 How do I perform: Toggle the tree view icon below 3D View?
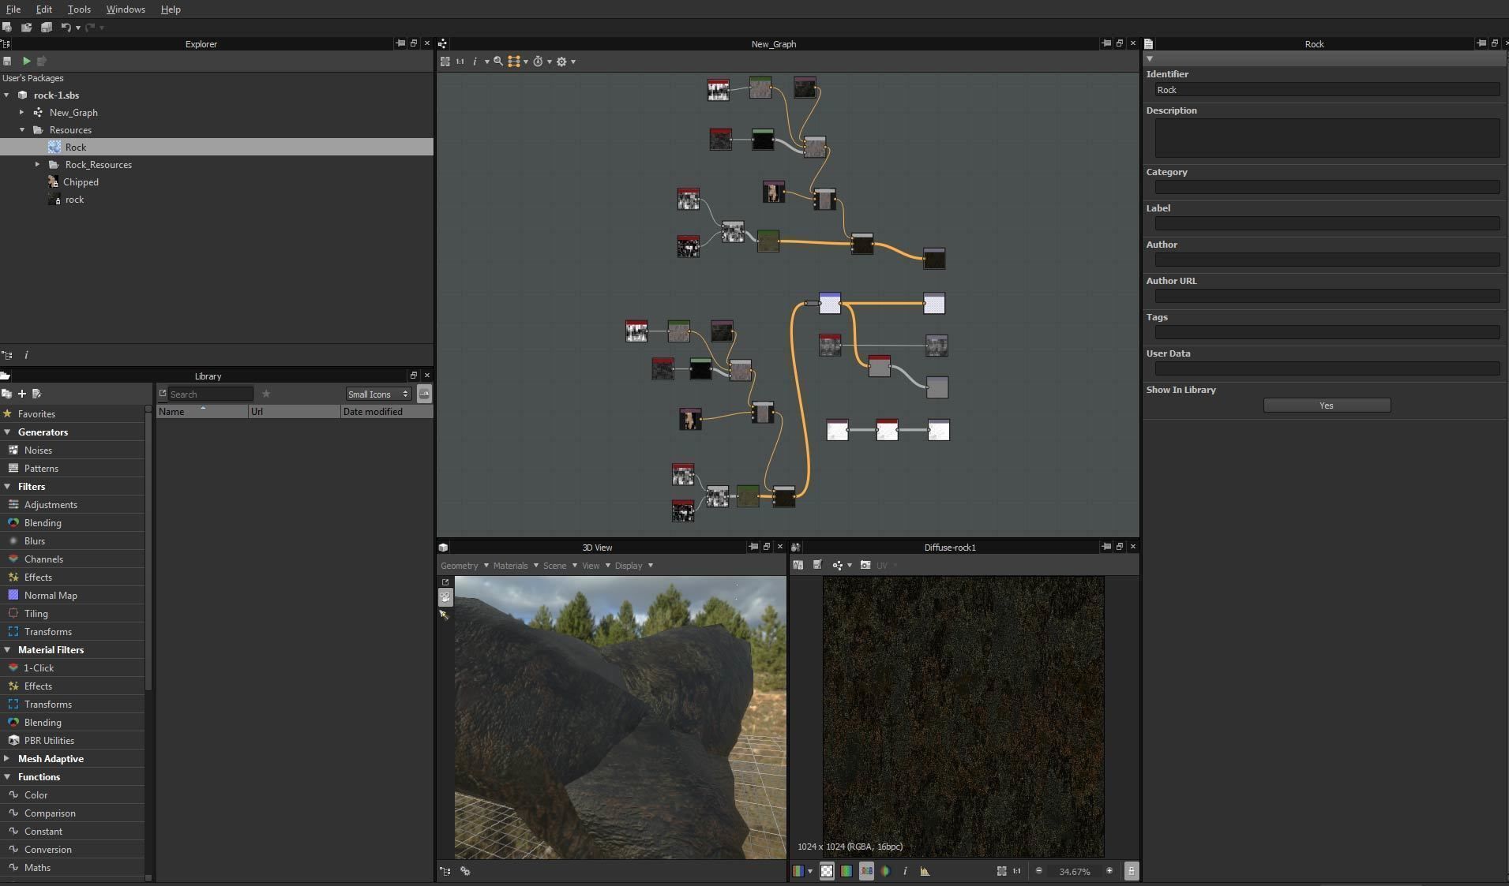pos(445,871)
